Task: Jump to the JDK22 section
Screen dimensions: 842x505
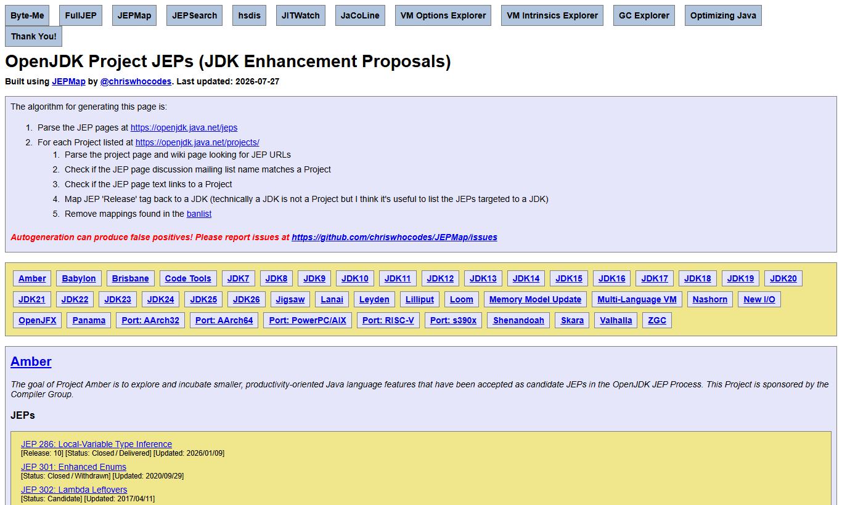Action: pos(75,299)
